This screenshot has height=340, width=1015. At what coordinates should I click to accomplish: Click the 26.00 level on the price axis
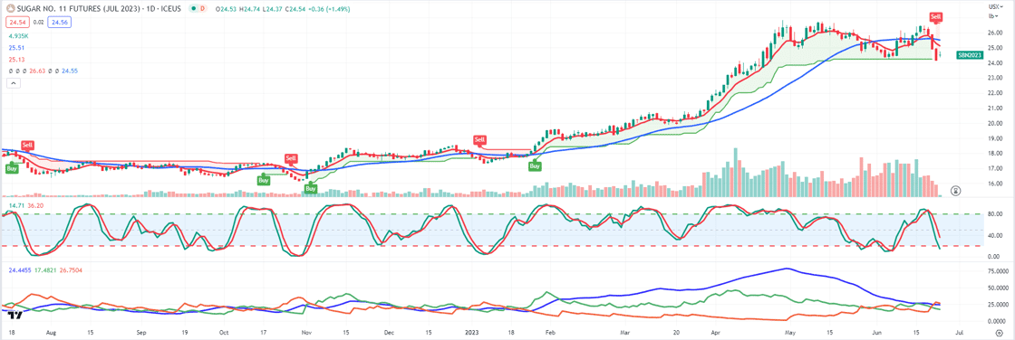point(994,33)
